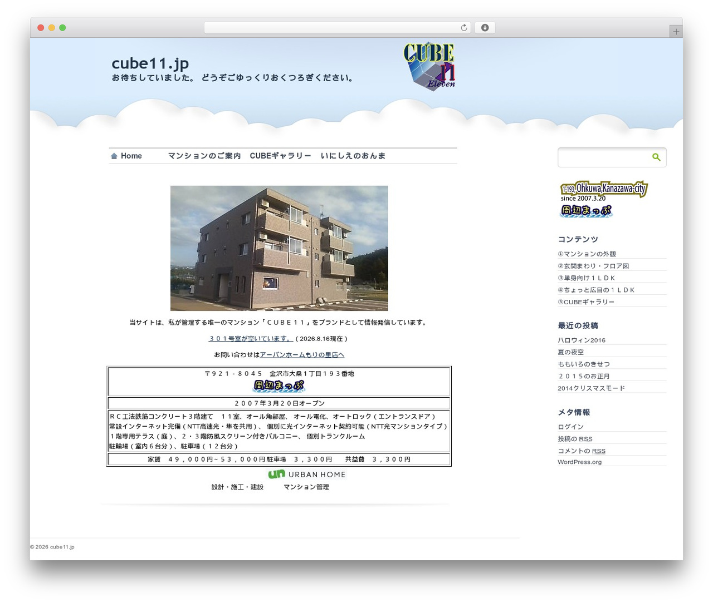Open CUBEギャラリー menu item
713x603 pixels.
(280, 156)
